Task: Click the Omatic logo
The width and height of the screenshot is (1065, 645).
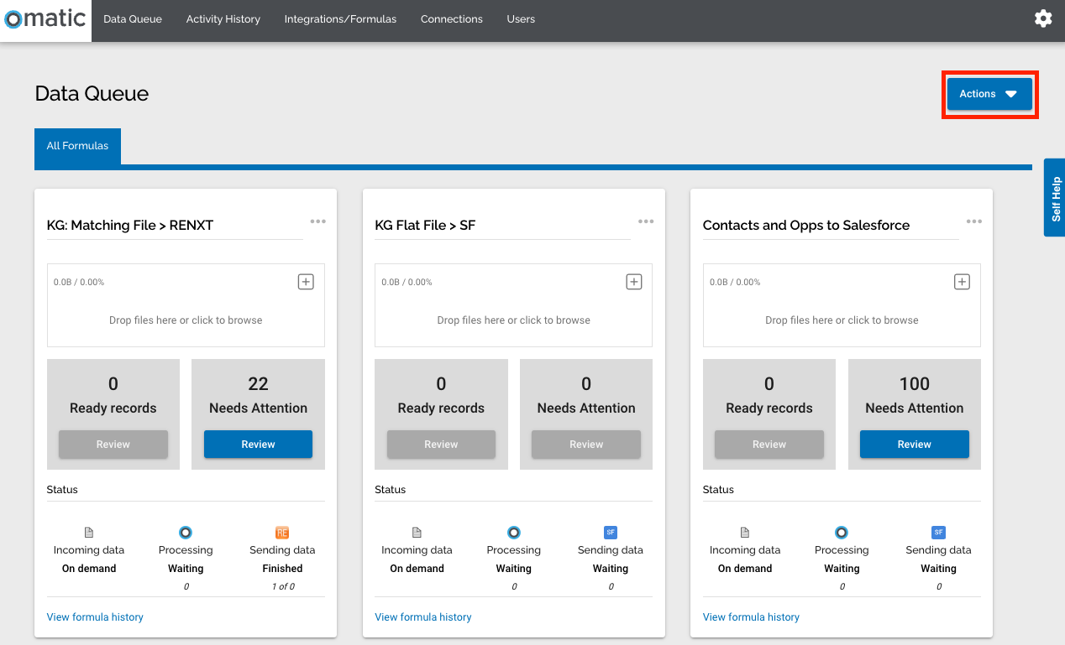Action: click(x=44, y=18)
